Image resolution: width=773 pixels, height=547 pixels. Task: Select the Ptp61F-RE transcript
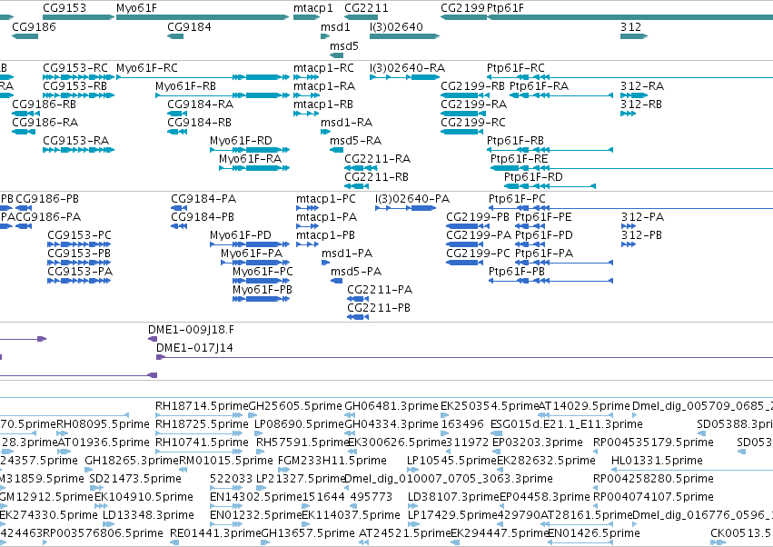[632, 168]
